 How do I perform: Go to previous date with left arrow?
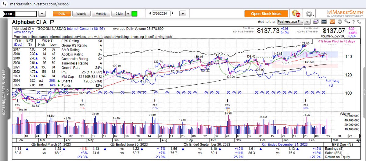pyautogui.click(x=150, y=13)
